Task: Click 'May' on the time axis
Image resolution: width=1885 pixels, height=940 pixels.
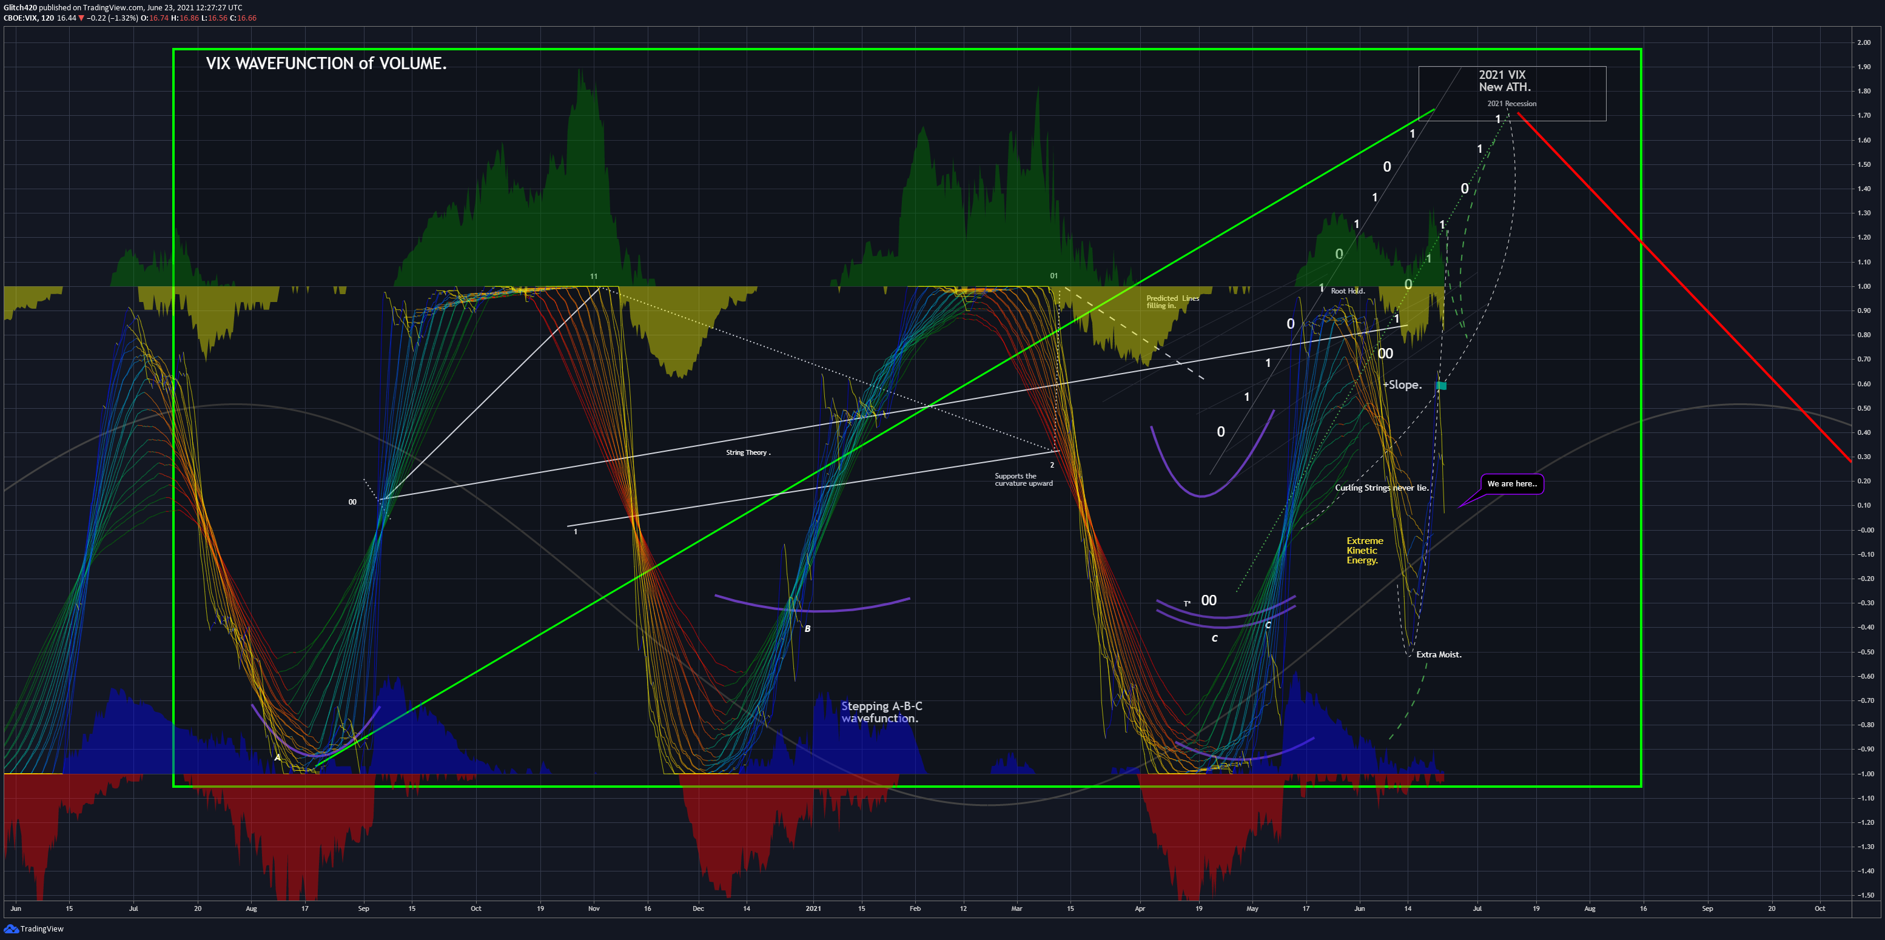Action: [1252, 908]
